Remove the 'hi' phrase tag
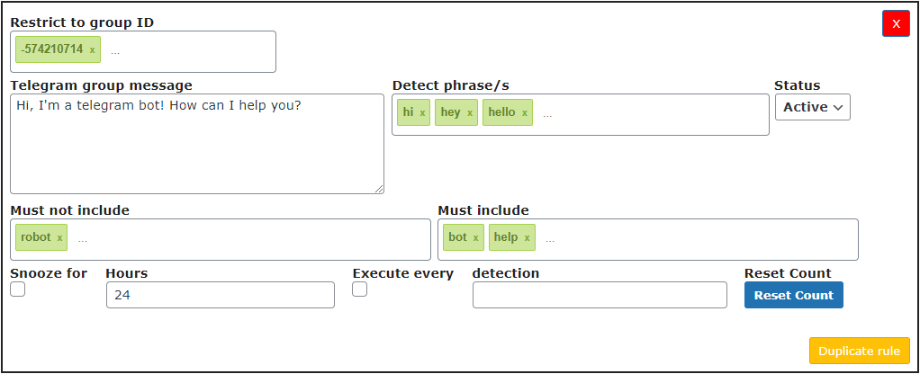920x374 pixels. click(422, 112)
